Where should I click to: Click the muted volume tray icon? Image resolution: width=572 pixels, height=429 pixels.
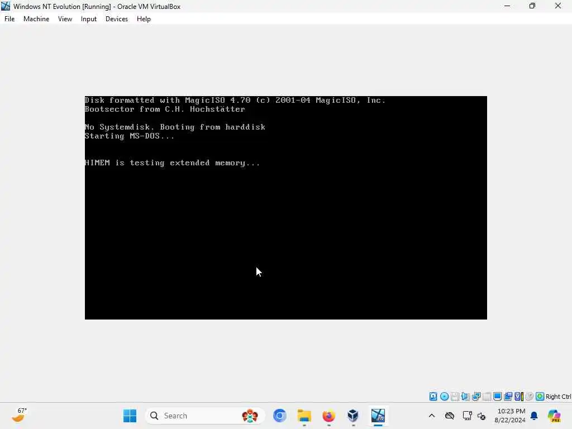482,416
